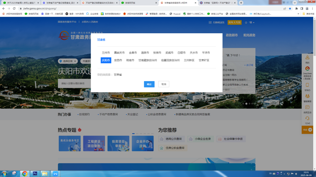Open 国家政务服务平台 link

(x=67, y=22)
